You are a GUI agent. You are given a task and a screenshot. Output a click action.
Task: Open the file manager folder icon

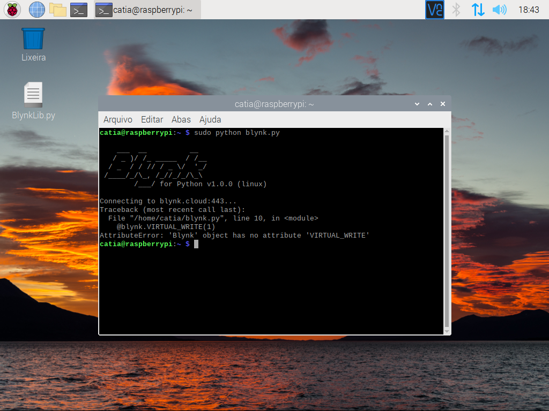coord(57,10)
